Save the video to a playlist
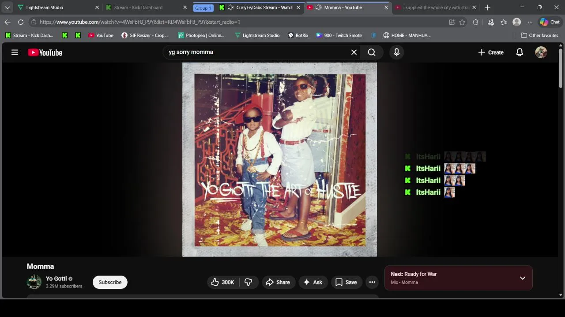Image resolution: width=565 pixels, height=317 pixels. pyautogui.click(x=346, y=282)
